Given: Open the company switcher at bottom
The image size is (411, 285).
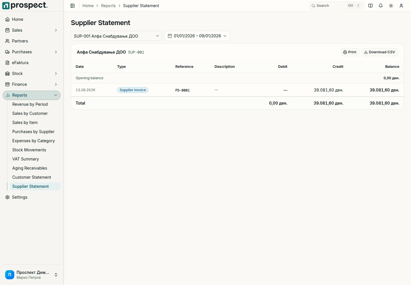Looking at the screenshot, I should point(32,275).
